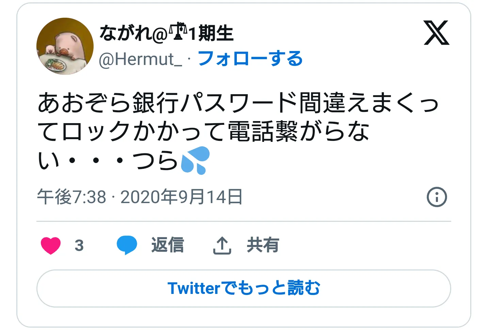The image size is (490, 331).
Task: Click the blue sweat droplets emoji
Action: (x=195, y=160)
